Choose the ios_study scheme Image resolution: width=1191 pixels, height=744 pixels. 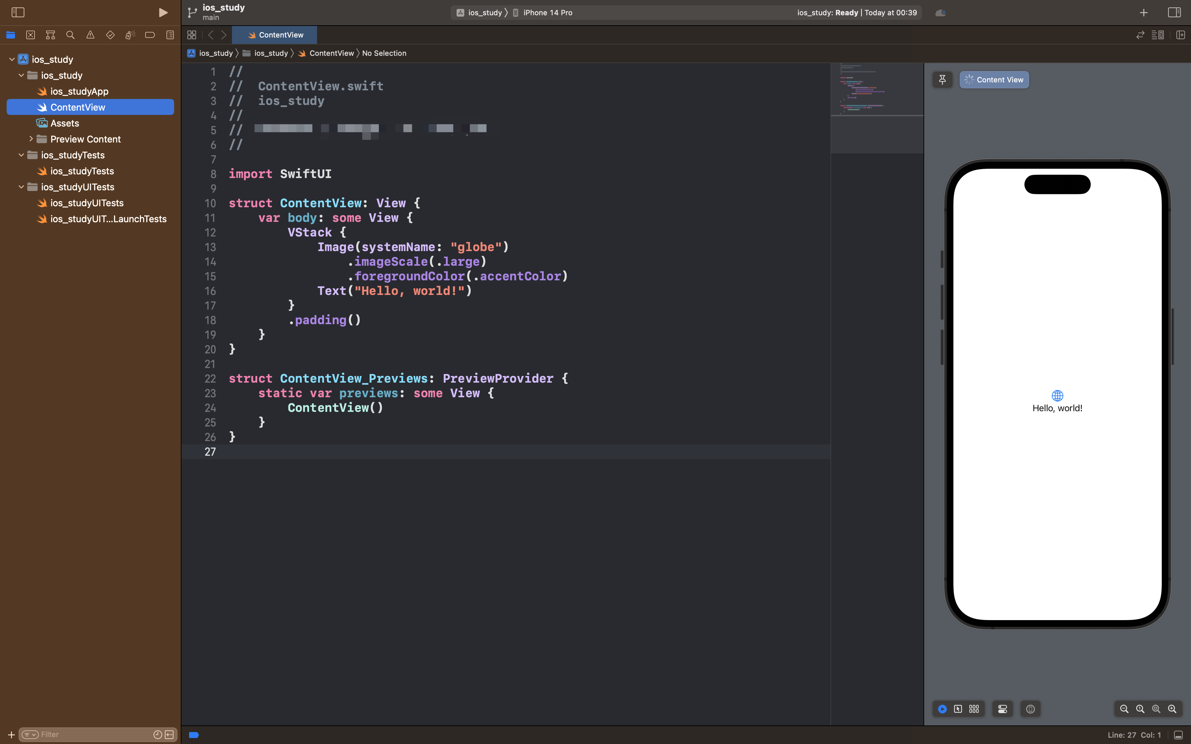(479, 13)
